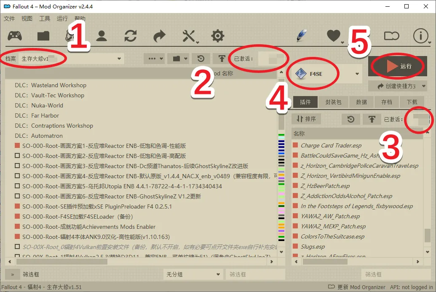Disable mod xSE PluginPreloader F4 0.2.5.1

(17, 206)
